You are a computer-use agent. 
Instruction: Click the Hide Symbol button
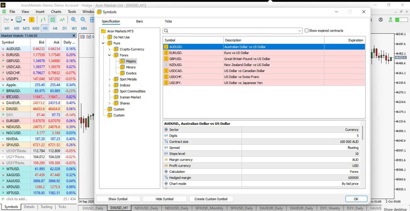(165, 199)
